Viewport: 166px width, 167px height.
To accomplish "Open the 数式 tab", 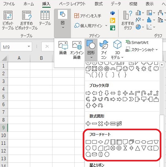I will [99, 4].
